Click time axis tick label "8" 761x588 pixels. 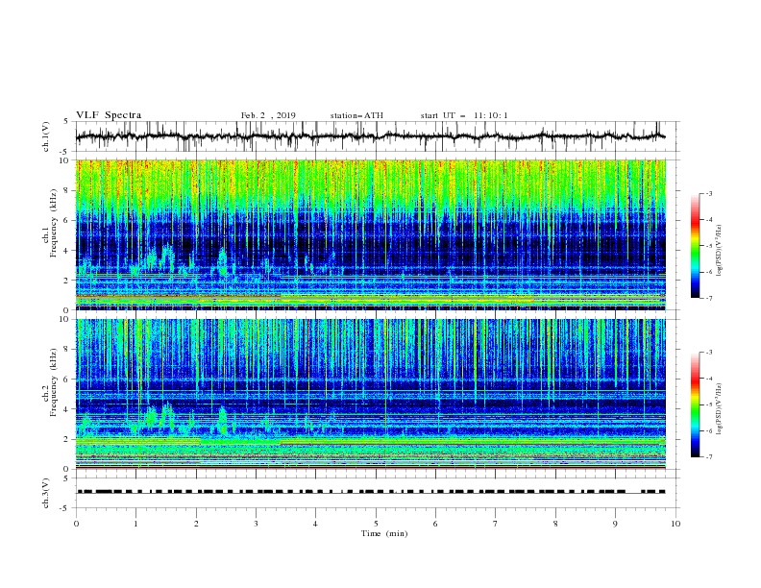point(555,524)
